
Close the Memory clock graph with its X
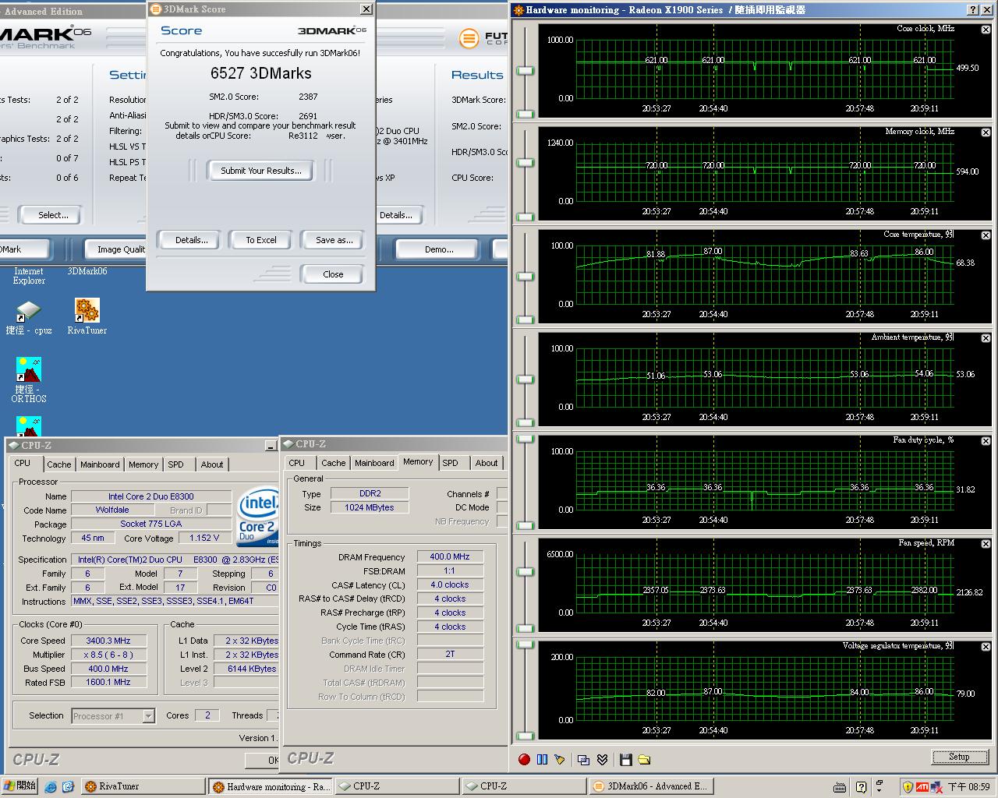tap(986, 132)
